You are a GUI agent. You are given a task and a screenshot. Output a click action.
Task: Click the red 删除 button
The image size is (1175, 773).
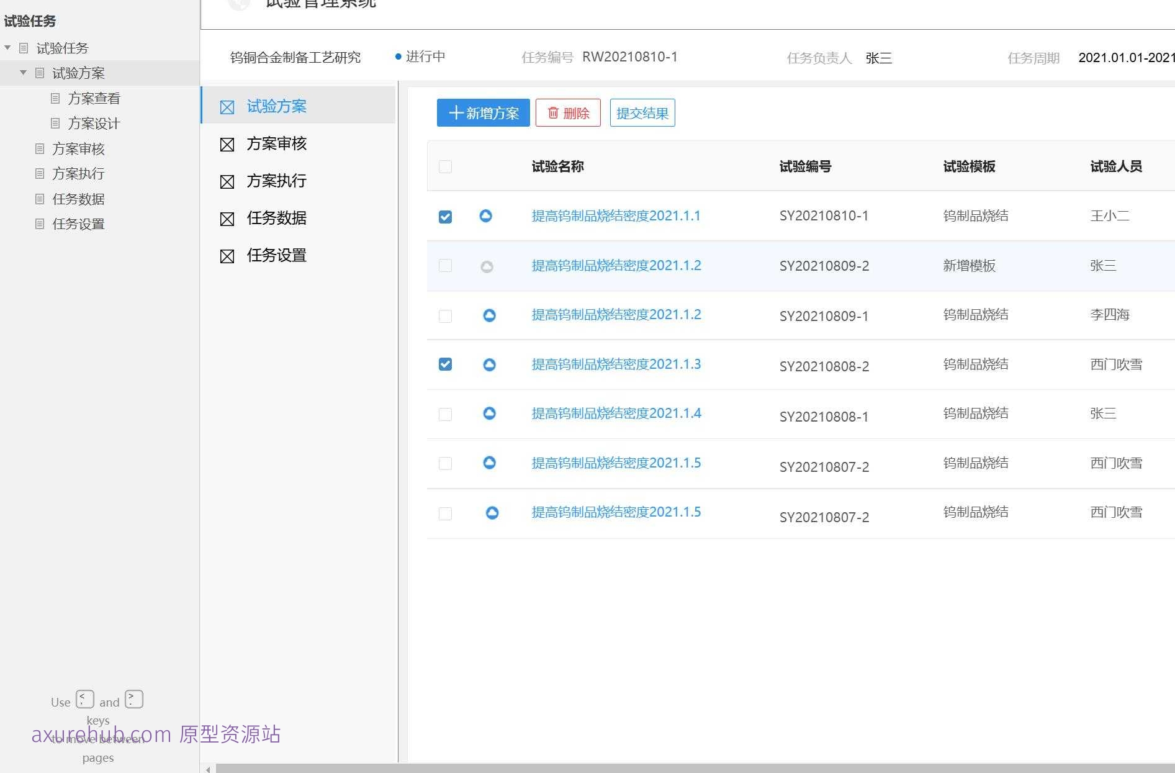(568, 113)
